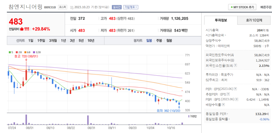Click the 참엔지니어링 stock name heading

click(x=25, y=7)
